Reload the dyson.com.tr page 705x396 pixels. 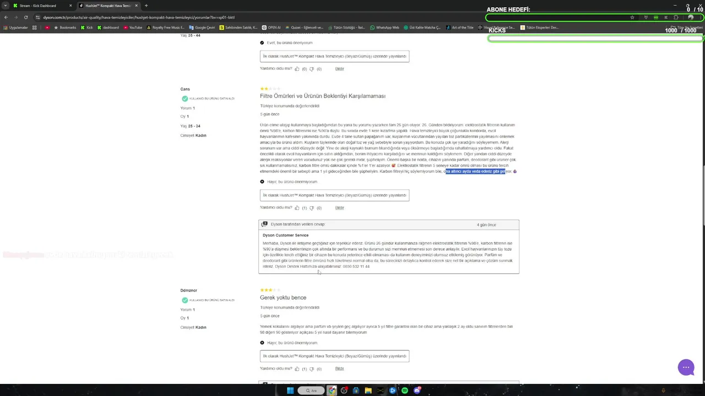[x=25, y=17]
